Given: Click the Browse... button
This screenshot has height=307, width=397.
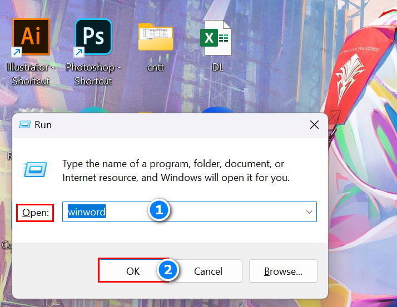Looking at the screenshot, I should pyautogui.click(x=283, y=271).
